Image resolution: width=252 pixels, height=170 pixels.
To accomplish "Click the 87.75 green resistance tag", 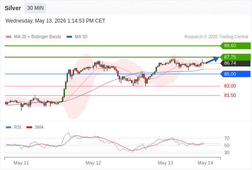I will (x=235, y=57).
